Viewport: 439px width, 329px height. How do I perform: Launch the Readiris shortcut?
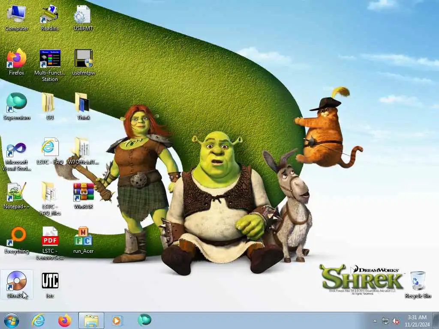point(50,18)
